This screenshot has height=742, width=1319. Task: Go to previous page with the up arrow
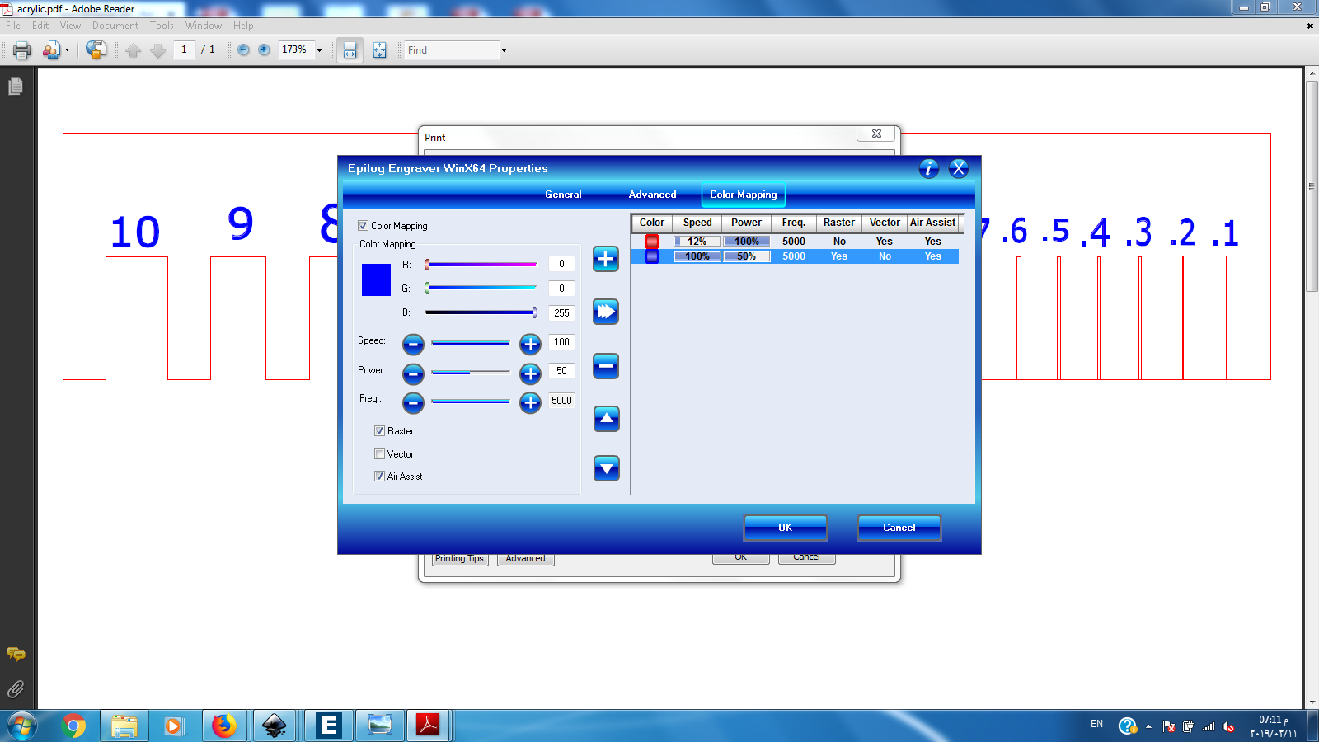pos(134,50)
